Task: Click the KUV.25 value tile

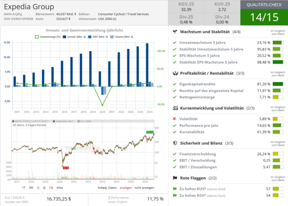Action: pyautogui.click(x=222, y=7)
